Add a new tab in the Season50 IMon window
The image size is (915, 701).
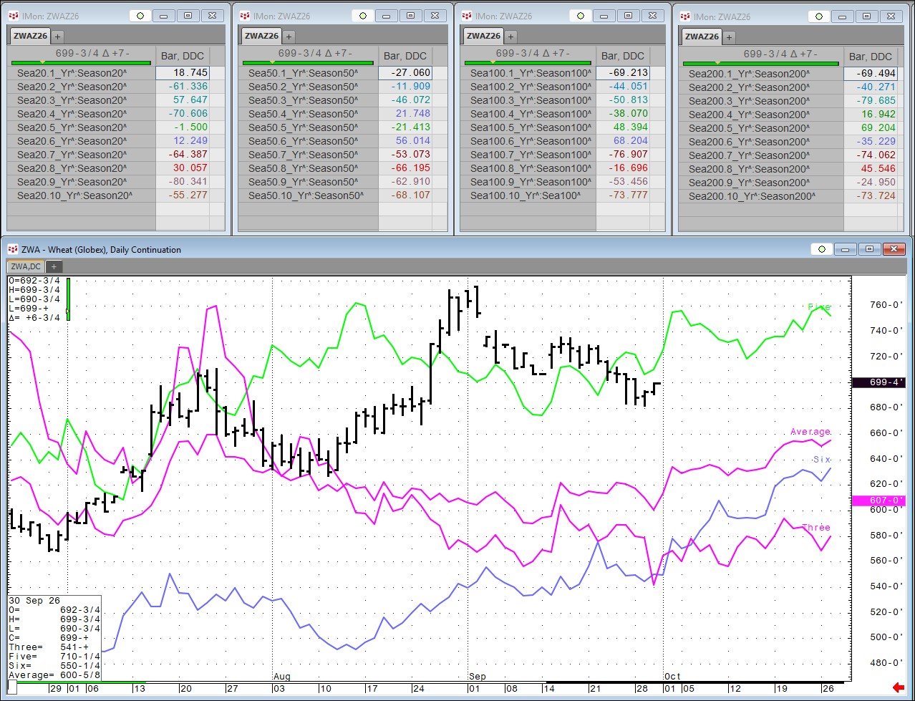click(x=289, y=37)
